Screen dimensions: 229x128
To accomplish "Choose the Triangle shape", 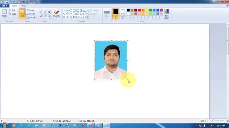I will tap(84, 11).
